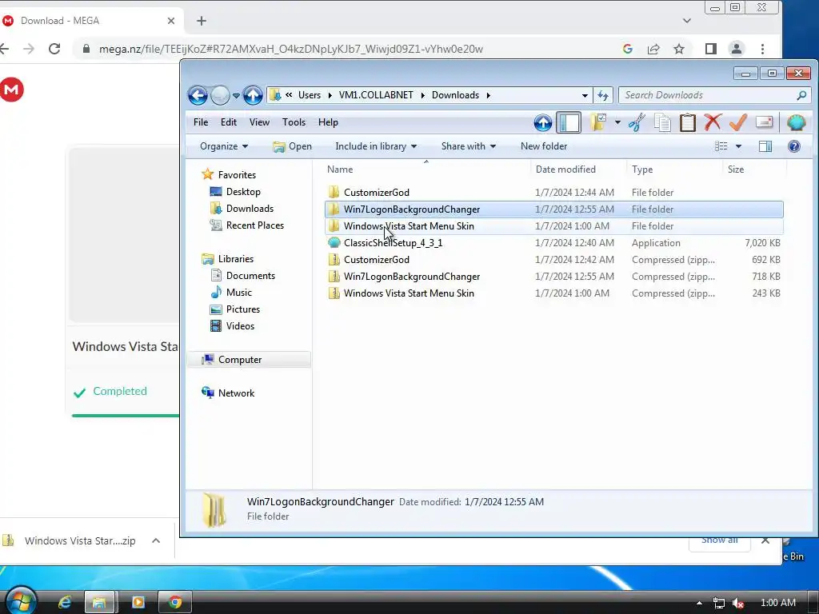Bookmark page with Chrome star icon
The image size is (819, 614).
tap(678, 49)
